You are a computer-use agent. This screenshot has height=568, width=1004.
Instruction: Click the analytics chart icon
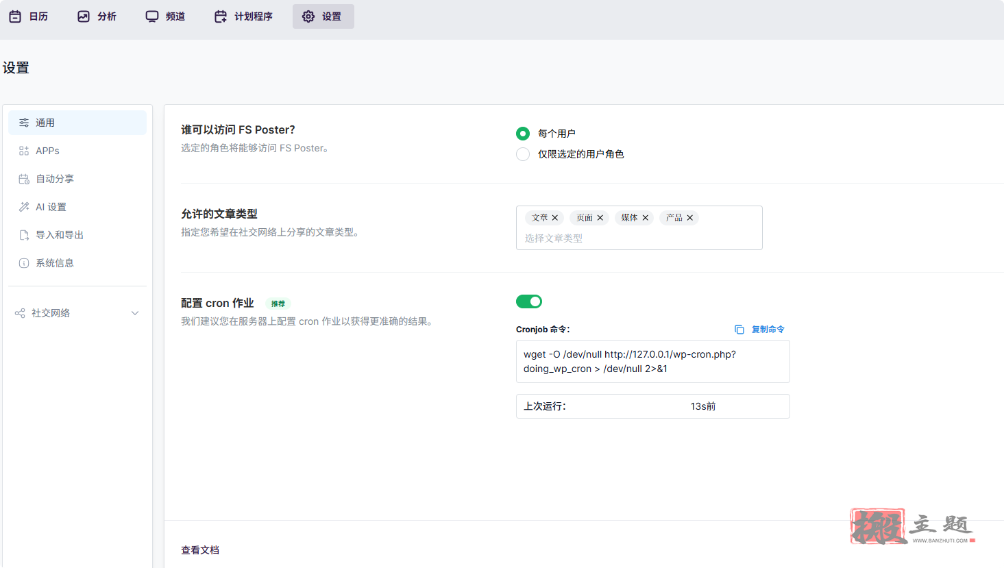click(x=84, y=16)
